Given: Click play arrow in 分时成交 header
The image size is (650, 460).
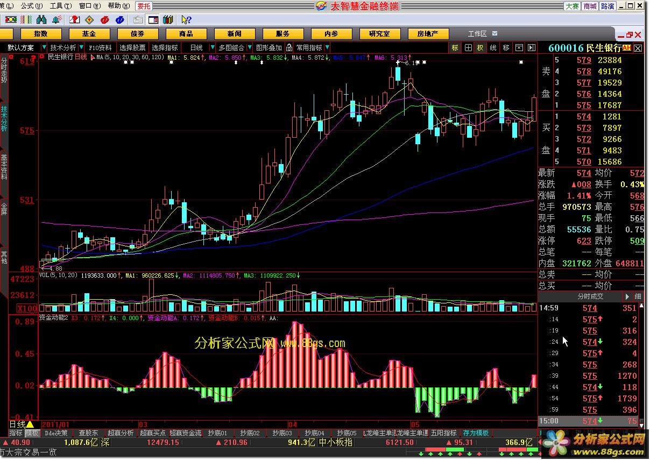Looking at the screenshot, I should click(627, 296).
